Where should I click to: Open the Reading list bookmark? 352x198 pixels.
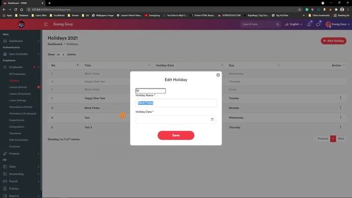(x=342, y=15)
